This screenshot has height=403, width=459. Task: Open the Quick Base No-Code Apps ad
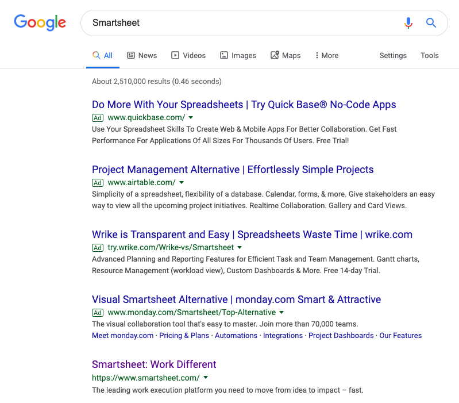tap(244, 105)
